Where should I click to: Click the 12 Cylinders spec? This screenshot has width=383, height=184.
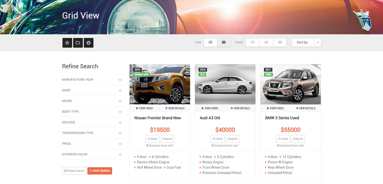pos(292,157)
